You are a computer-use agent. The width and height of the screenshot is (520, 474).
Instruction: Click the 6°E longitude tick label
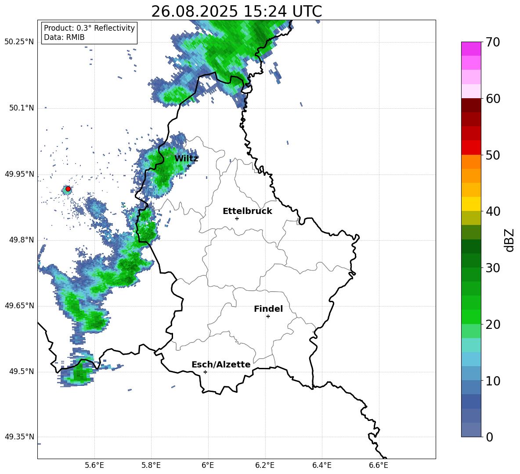[208, 466]
